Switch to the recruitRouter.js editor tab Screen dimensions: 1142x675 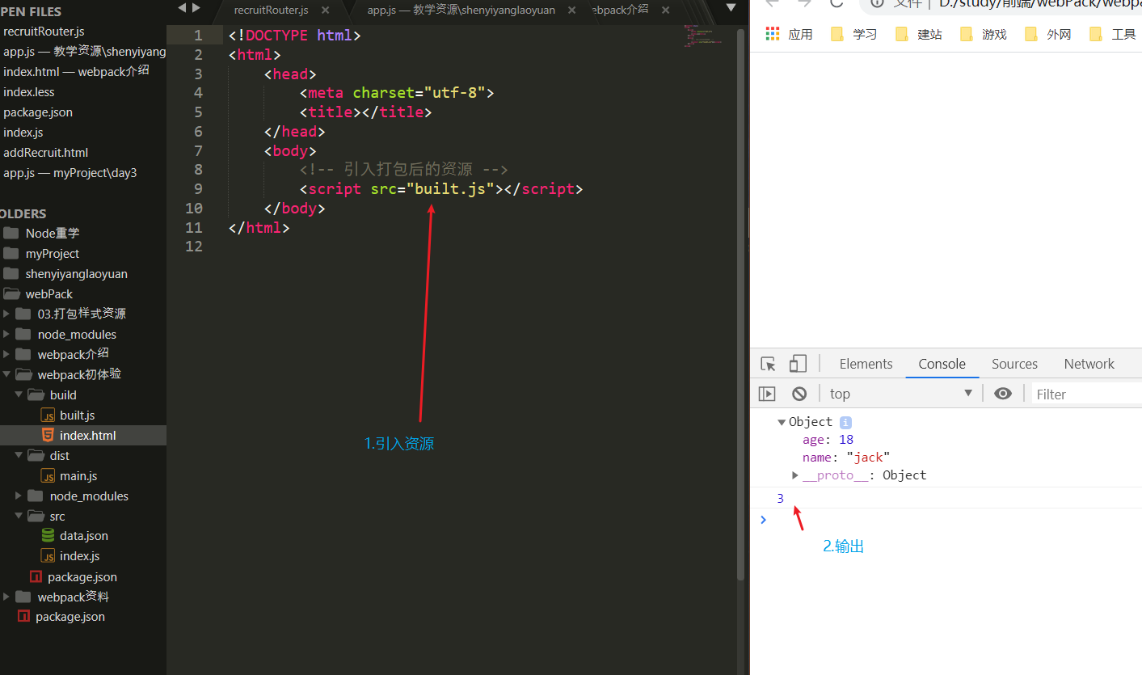(x=271, y=11)
